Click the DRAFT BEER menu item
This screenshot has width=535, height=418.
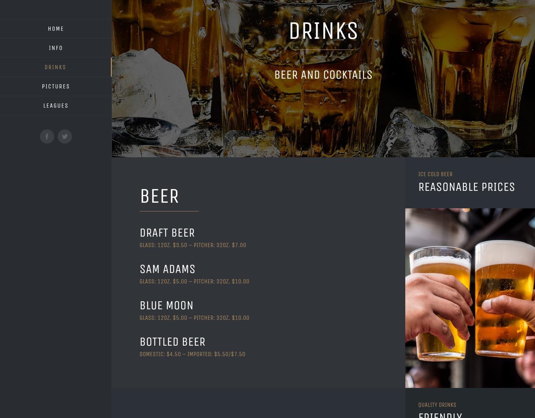167,232
